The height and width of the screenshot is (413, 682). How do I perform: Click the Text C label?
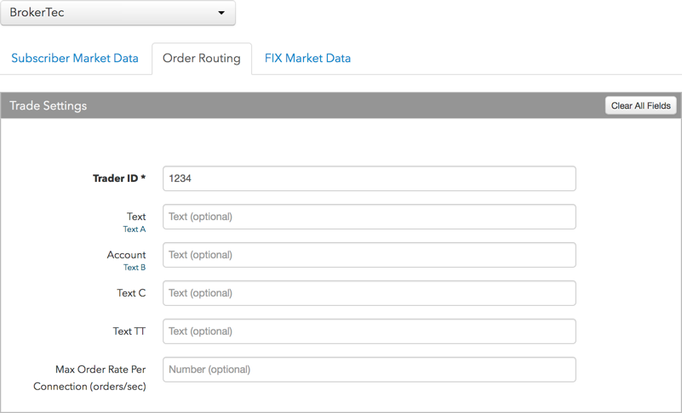[x=131, y=293]
